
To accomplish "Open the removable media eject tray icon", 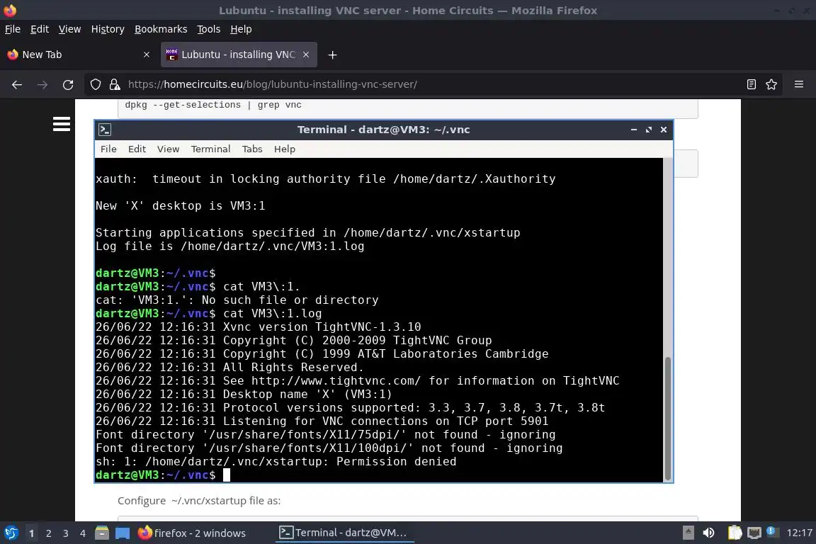I will (688, 533).
